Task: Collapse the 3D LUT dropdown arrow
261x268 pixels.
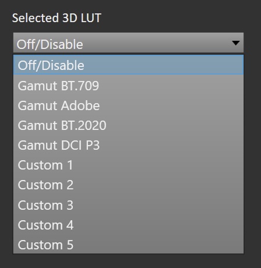Action: (x=236, y=43)
